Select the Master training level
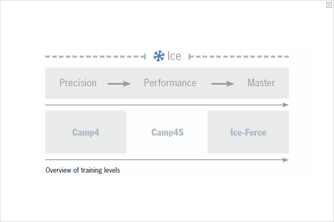This screenshot has width=334, height=222. [x=261, y=83]
